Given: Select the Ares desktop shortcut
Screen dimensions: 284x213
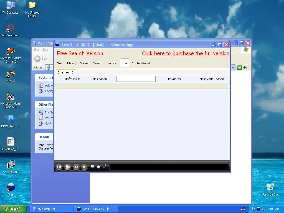Looking at the screenshot, I should click(11, 189).
